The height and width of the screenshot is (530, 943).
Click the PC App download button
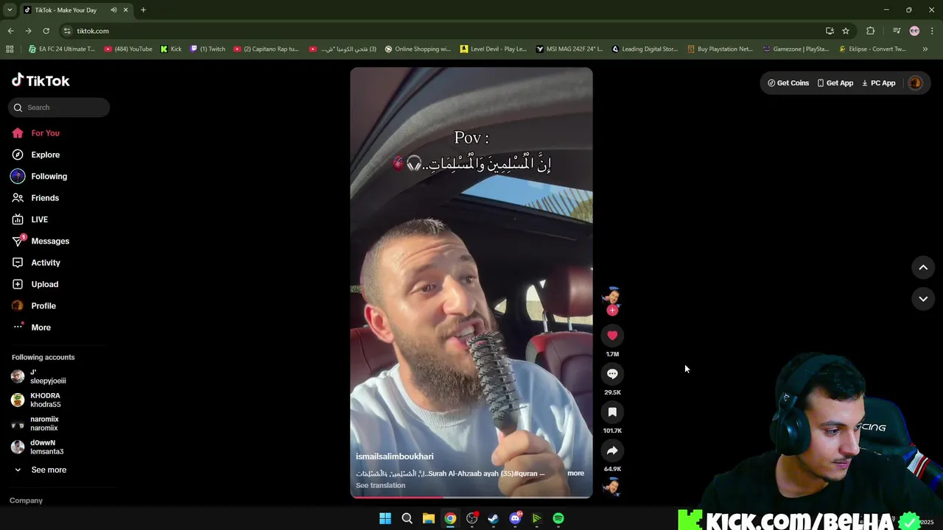(879, 83)
